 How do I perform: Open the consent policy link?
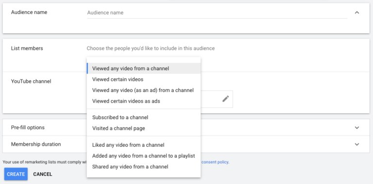[x=215, y=162]
